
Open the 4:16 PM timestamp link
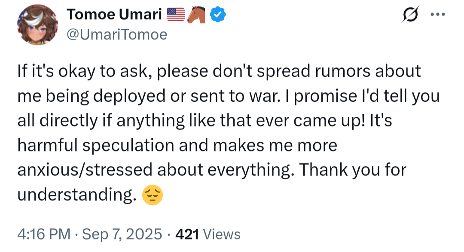[44, 234]
